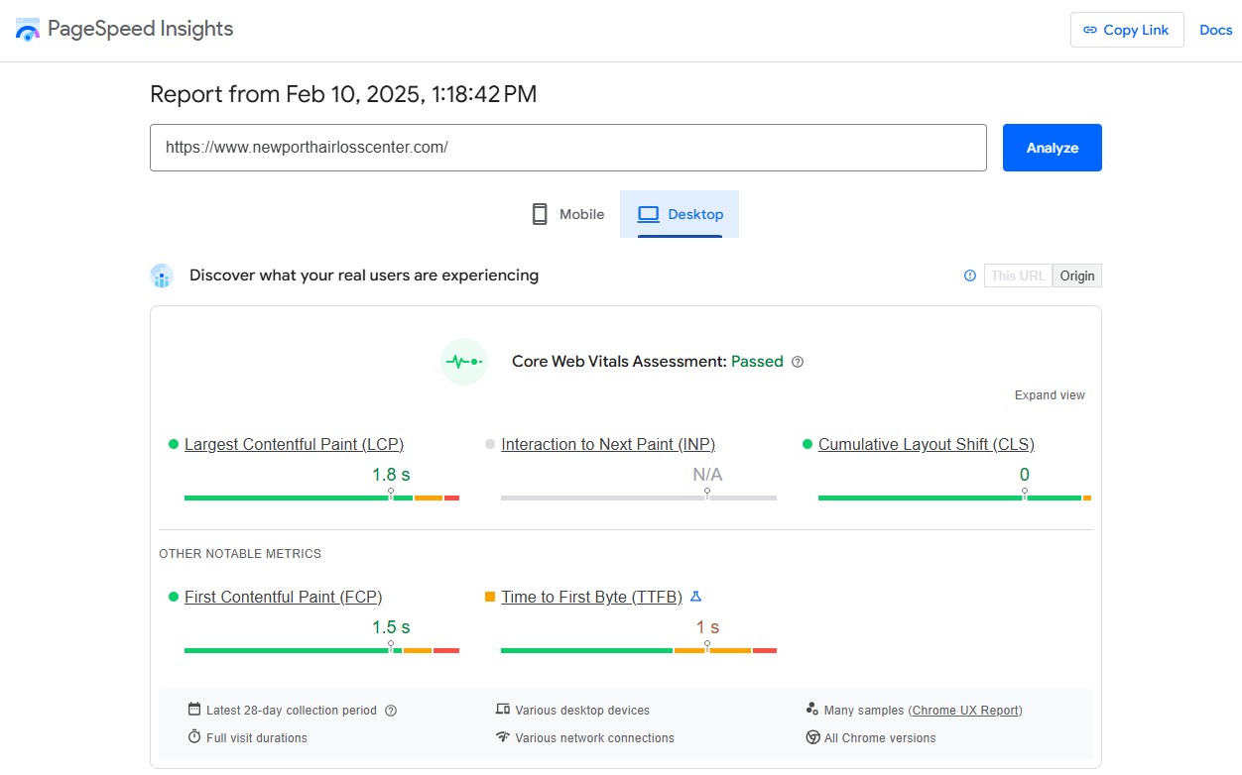This screenshot has height=775, width=1242.
Task: Click the green status dot beside CLS
Action: [x=807, y=445]
